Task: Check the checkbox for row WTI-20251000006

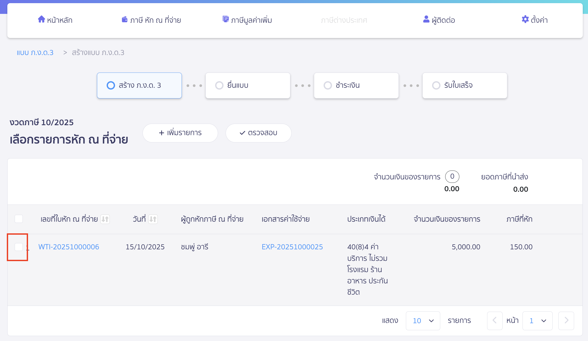Action: pos(18,247)
